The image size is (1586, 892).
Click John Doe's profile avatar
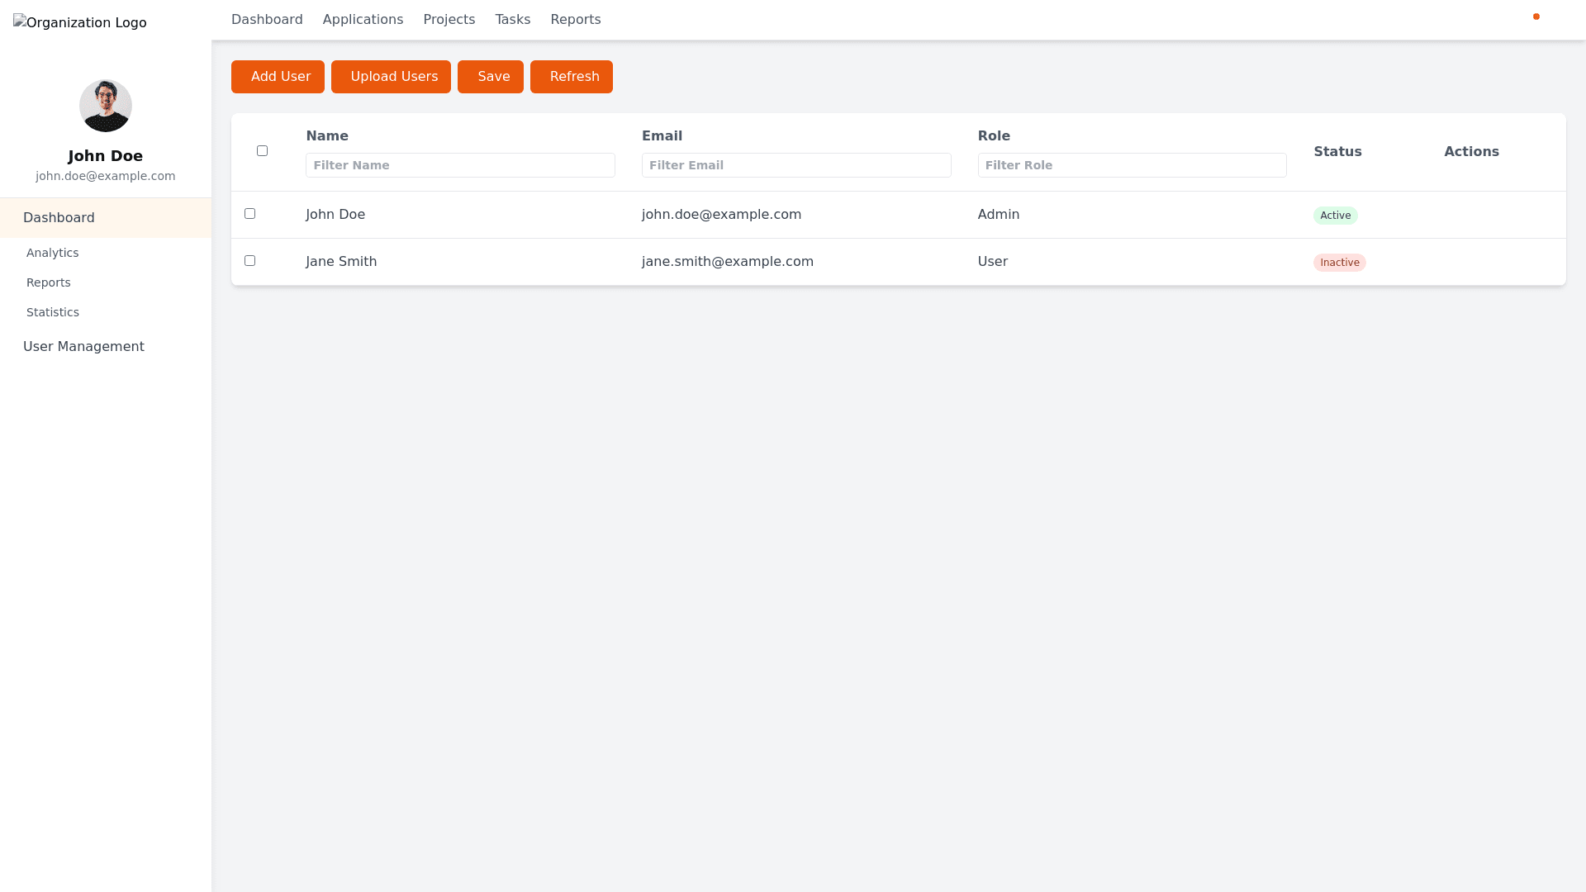tap(106, 106)
